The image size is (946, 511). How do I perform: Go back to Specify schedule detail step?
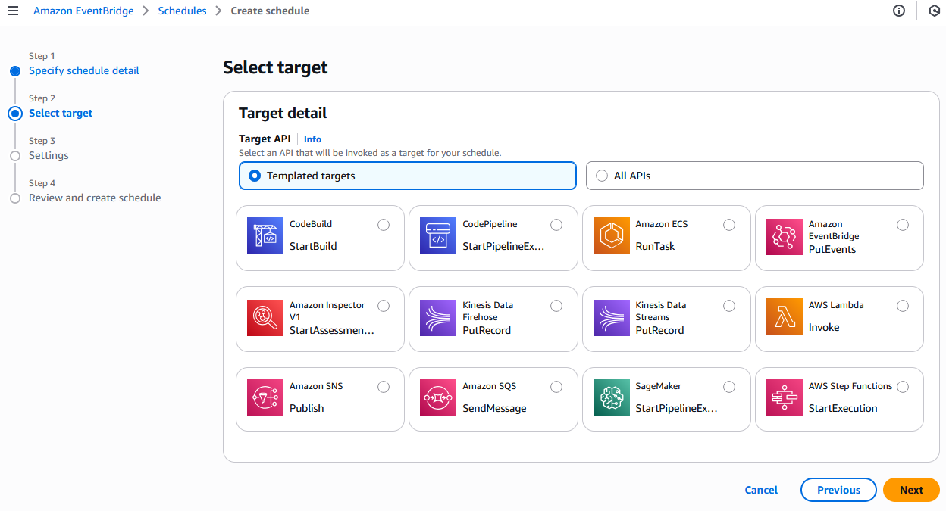83,70
